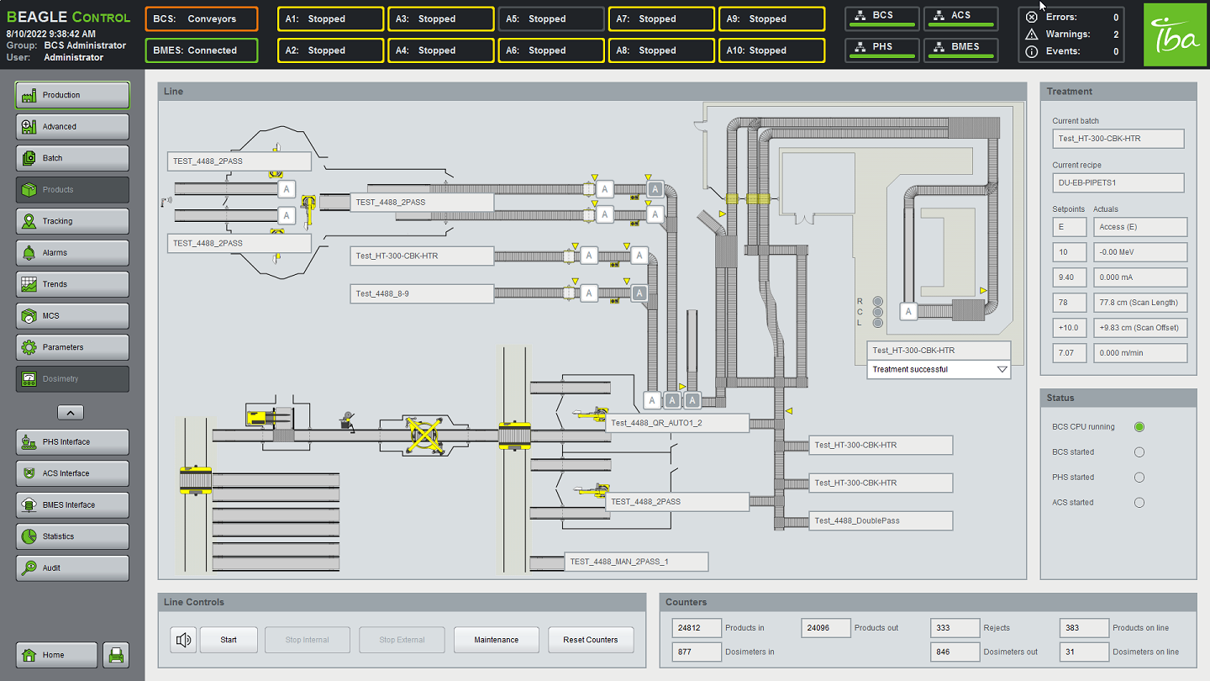Expand the Treatment successful dropdown
1210x681 pixels.
pyautogui.click(x=1002, y=369)
